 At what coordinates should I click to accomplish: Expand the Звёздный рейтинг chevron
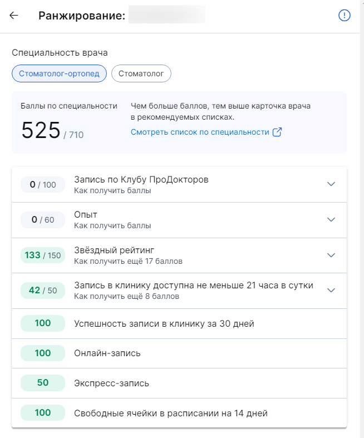pyautogui.click(x=331, y=255)
